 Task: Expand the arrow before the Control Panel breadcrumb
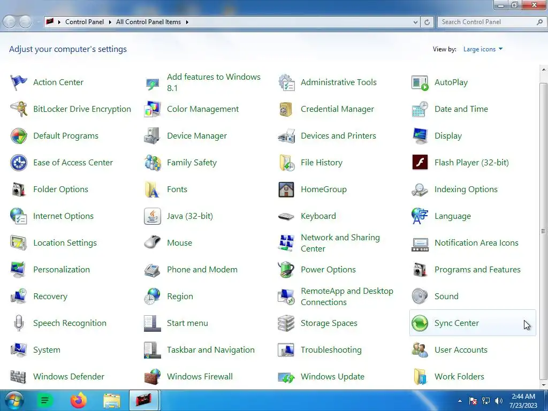point(59,22)
